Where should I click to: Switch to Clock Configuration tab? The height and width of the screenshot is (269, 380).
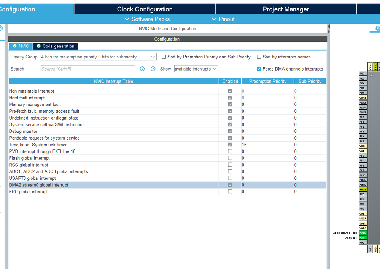coord(145,9)
